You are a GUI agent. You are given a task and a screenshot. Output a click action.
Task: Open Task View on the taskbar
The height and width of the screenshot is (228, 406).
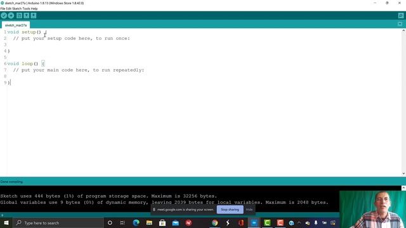pos(122,223)
